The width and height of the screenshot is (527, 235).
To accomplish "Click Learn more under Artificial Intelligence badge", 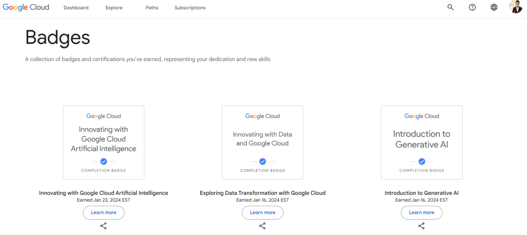I will click(x=103, y=212).
